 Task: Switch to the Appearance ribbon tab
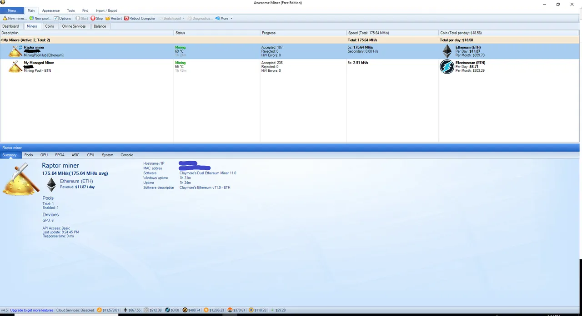pos(50,10)
